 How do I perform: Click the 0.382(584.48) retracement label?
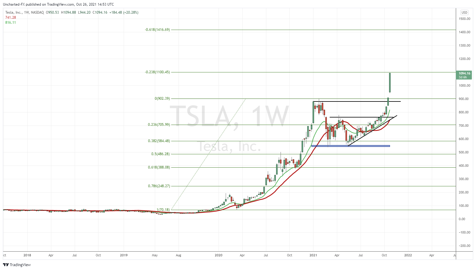click(159, 141)
